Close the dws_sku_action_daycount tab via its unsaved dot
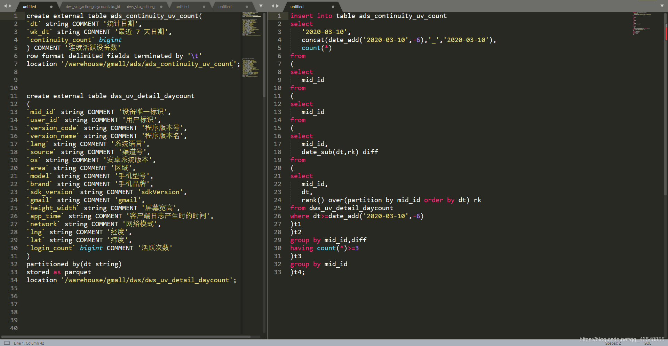The image size is (668, 346). tap(161, 7)
